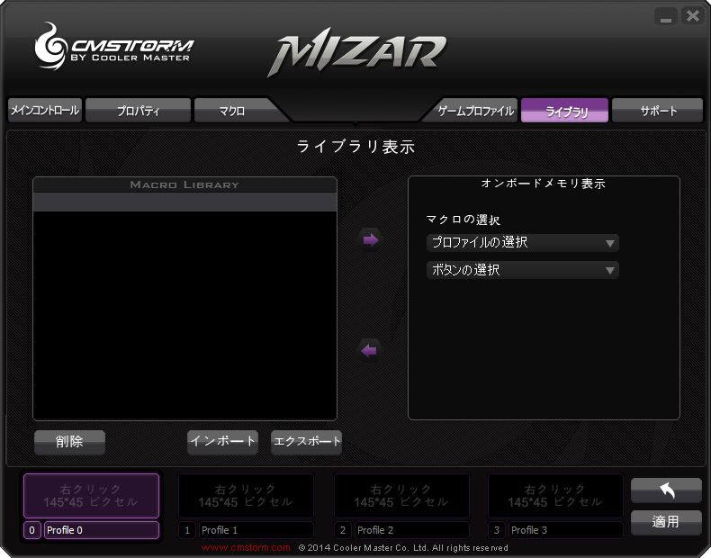Visit the www.cmstorm.com link
This screenshot has width=711, height=558.
point(246,547)
